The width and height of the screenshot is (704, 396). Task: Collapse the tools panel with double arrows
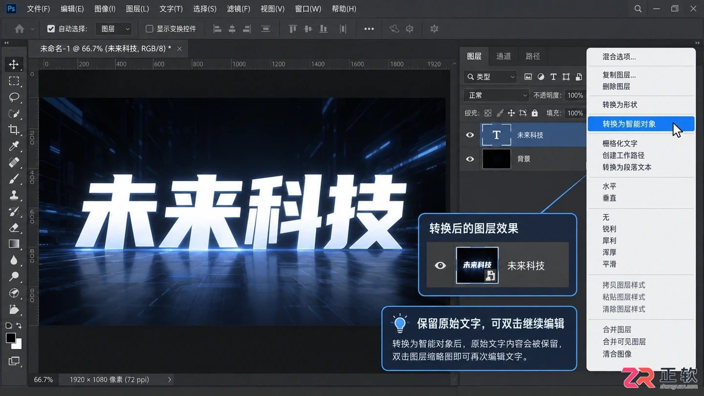(x=6, y=43)
